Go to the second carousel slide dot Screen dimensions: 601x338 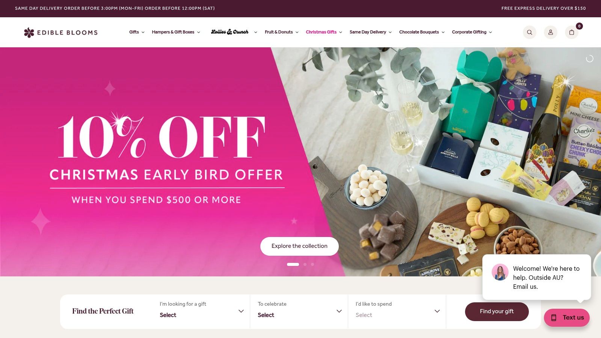305,264
